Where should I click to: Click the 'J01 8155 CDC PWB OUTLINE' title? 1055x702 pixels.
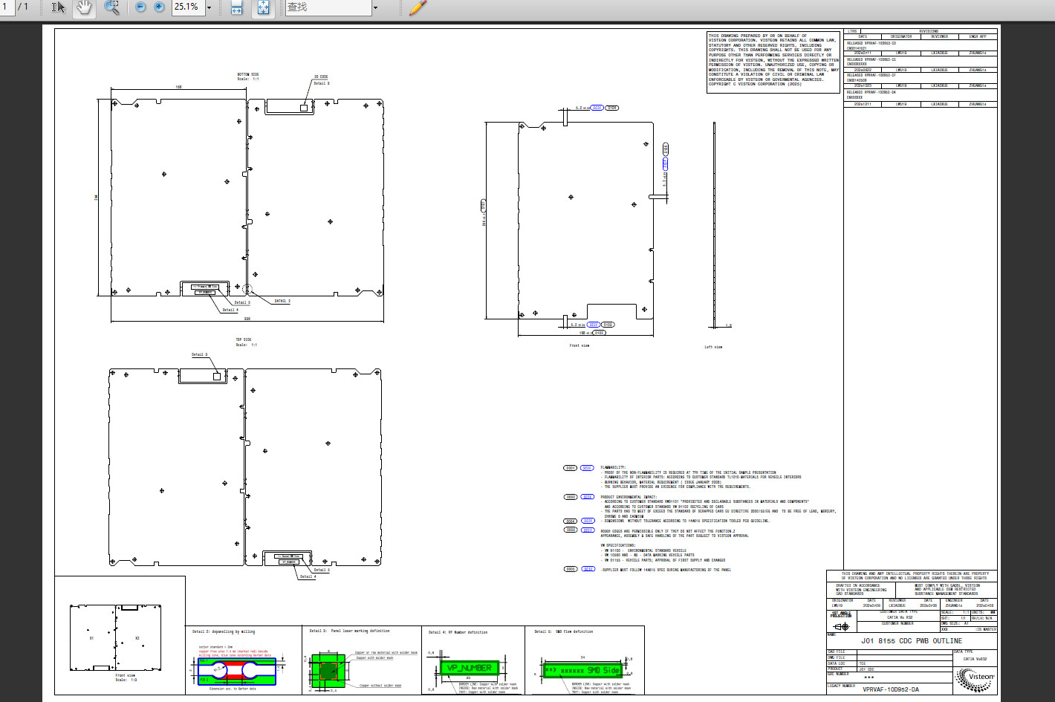911,640
